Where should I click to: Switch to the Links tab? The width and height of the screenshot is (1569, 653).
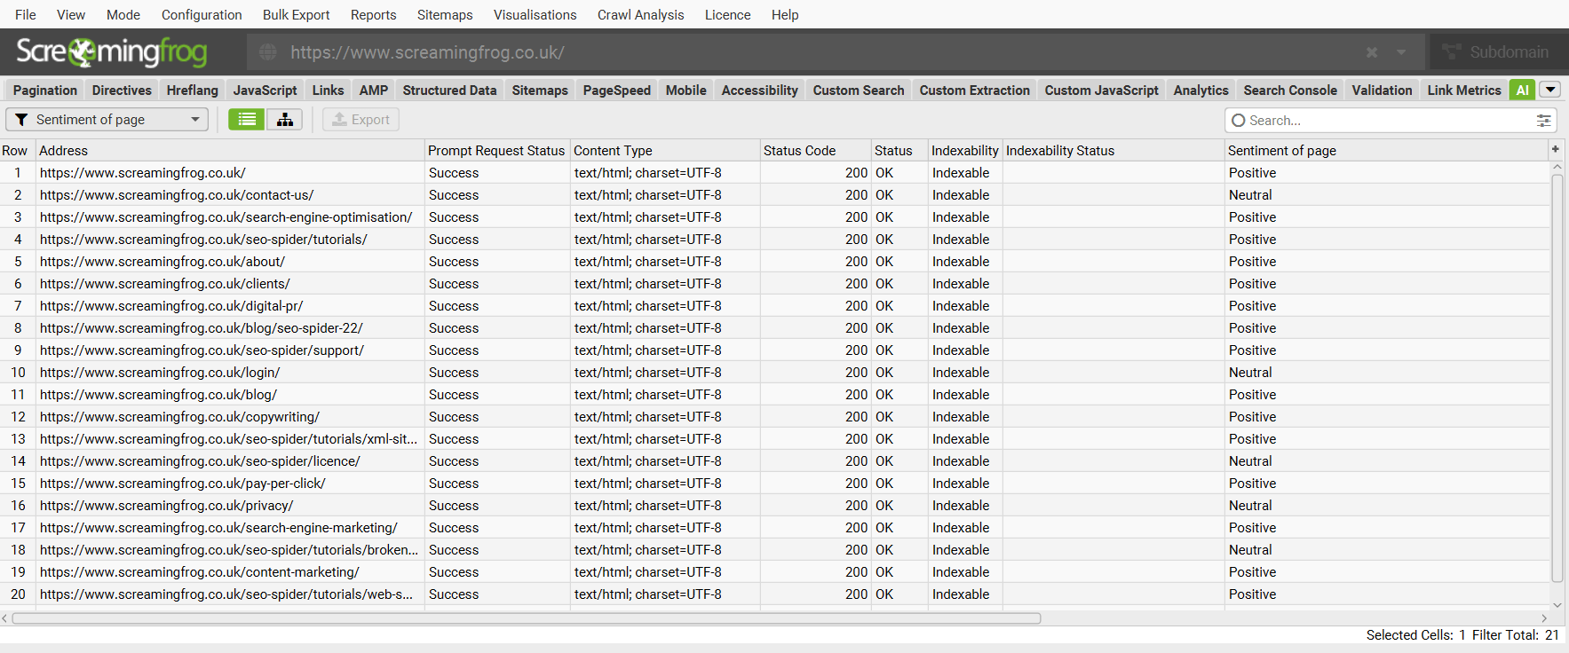click(x=328, y=90)
